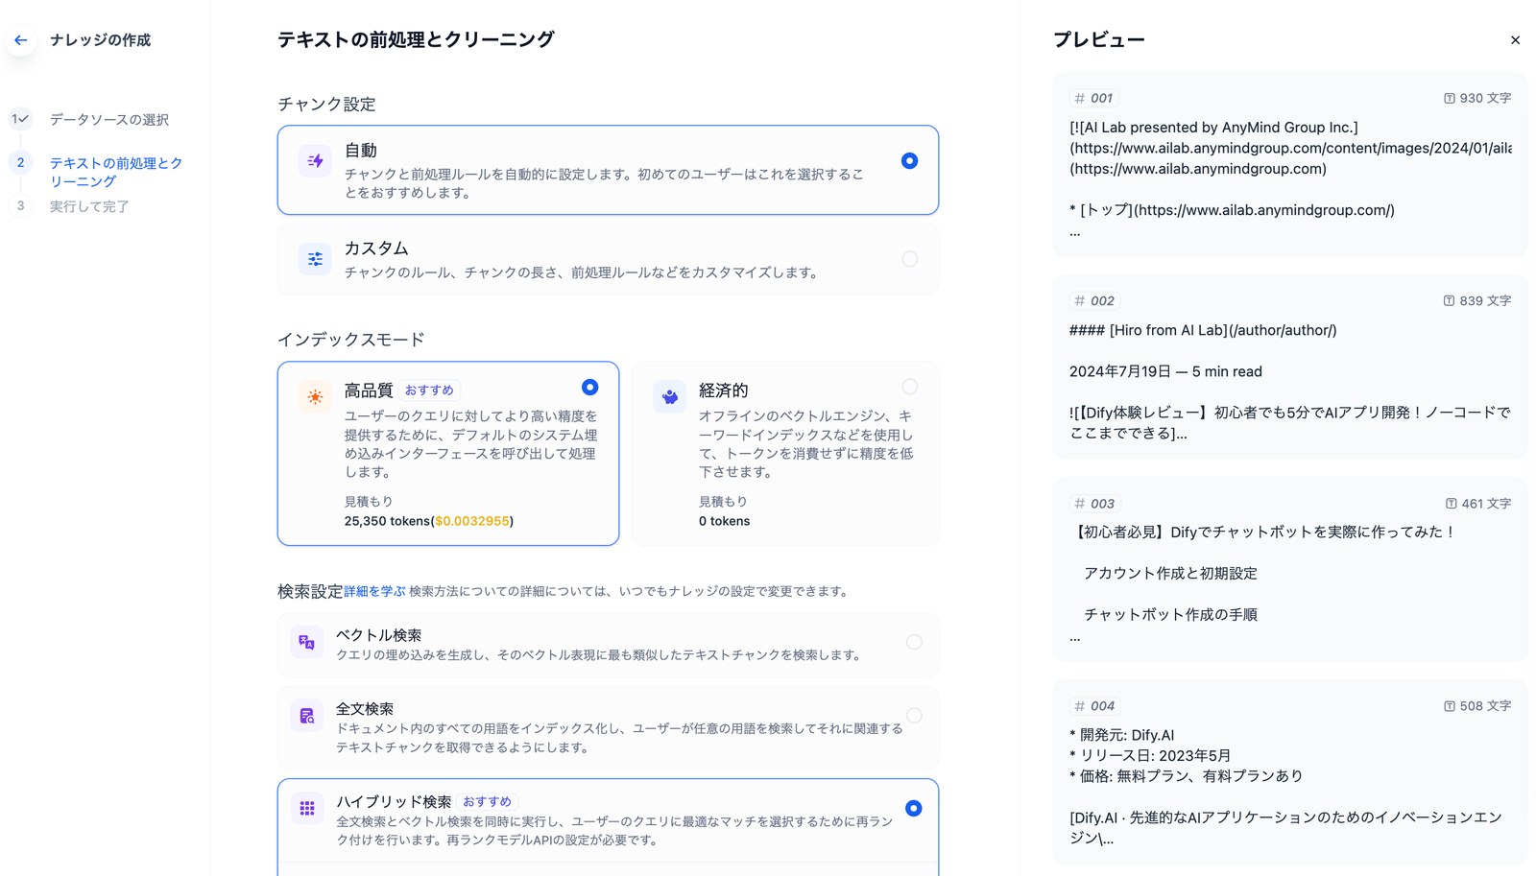This screenshot has height=876, width=1536.
Task: Click the sliders icon beside カスタム
Action: (x=315, y=258)
